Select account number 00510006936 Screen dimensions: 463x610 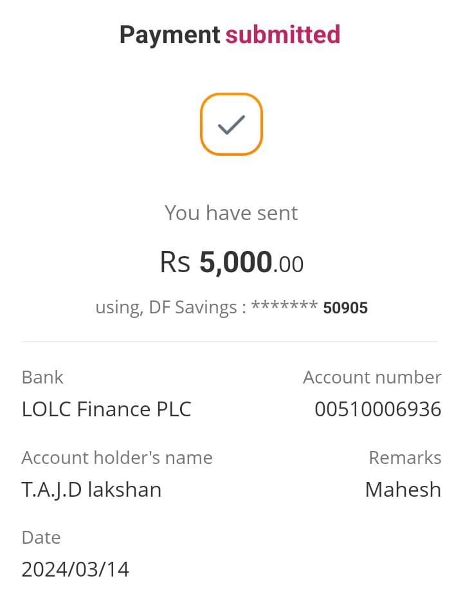click(377, 409)
